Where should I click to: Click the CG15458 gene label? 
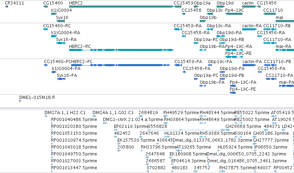tap(191, 10)
